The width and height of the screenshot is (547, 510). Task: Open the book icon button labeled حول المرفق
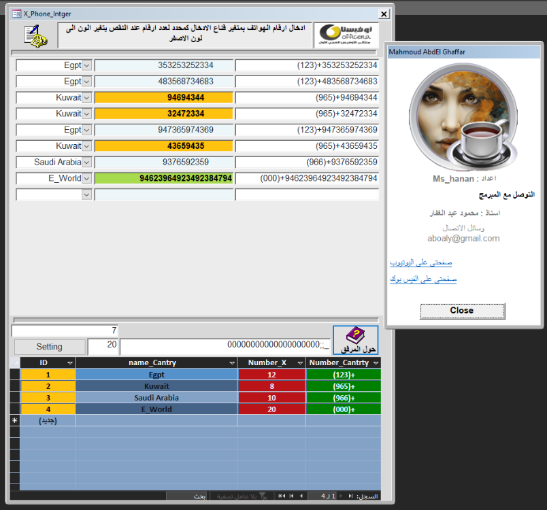tap(355, 340)
